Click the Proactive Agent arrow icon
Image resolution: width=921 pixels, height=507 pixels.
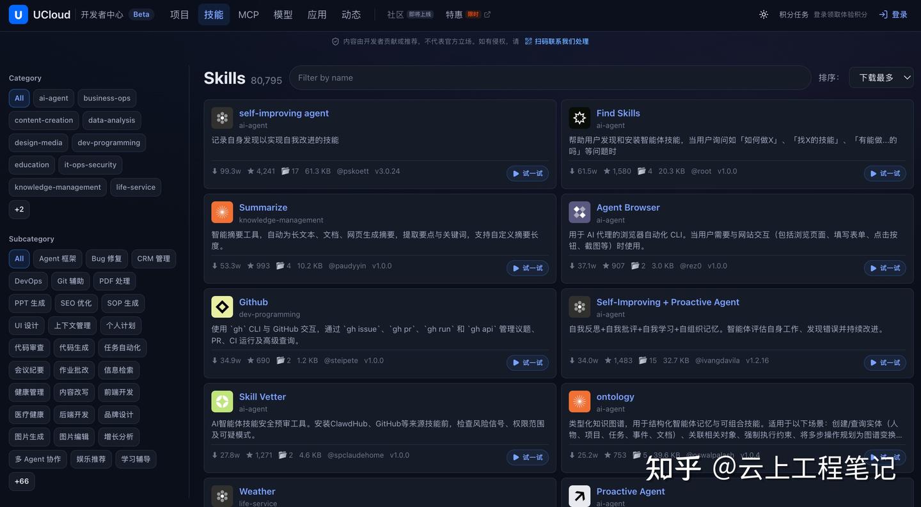click(579, 496)
